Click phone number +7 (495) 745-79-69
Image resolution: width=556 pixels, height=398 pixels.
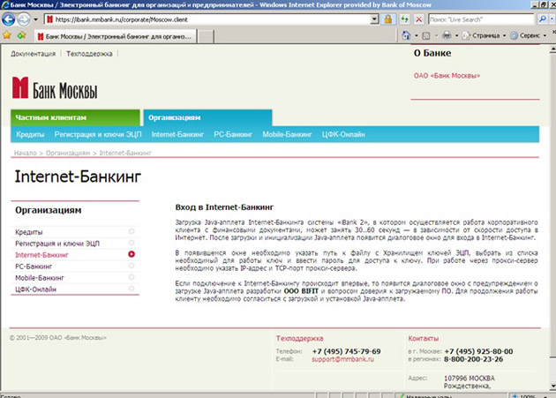[x=347, y=351]
